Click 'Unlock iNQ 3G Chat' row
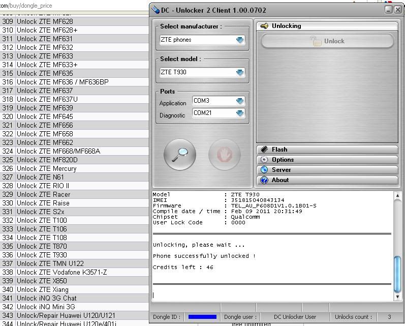The image size is (405, 326). 74,298
